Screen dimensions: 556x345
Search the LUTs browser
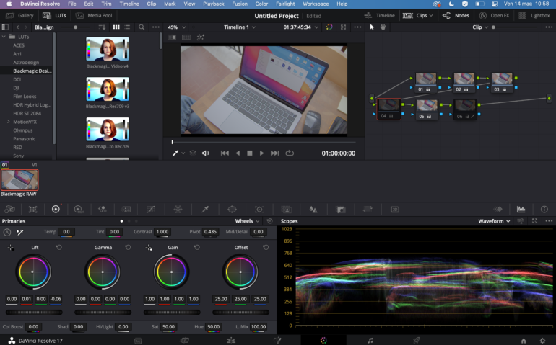coord(142,27)
